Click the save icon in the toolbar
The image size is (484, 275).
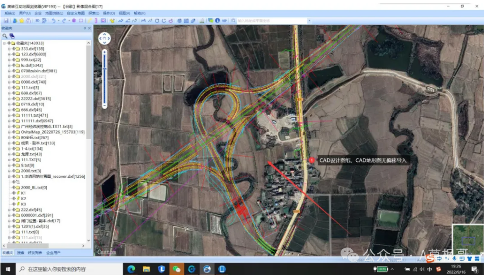(6, 20)
